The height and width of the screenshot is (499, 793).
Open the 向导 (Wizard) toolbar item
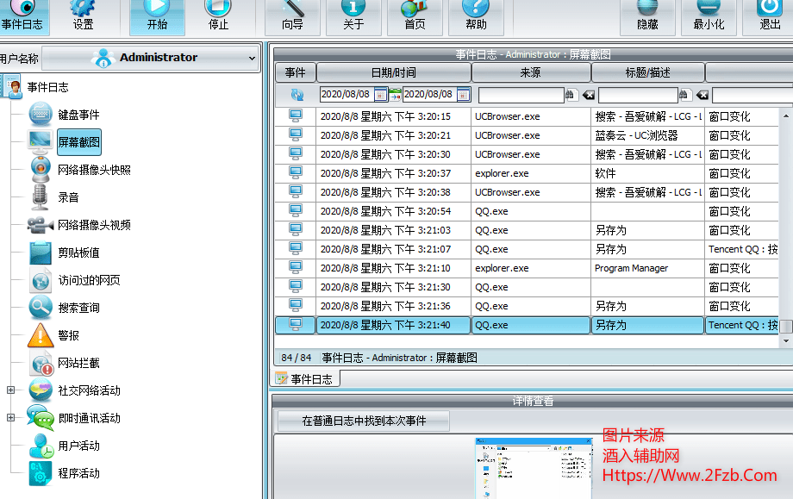292,16
